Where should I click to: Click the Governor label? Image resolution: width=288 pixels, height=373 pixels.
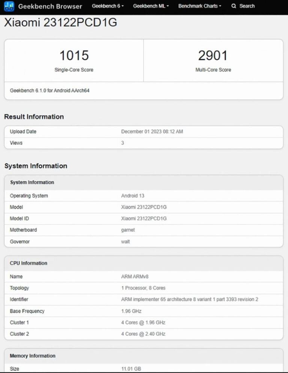20,242
